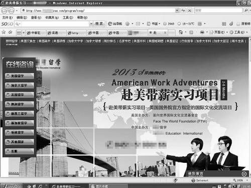251x188 pixels.
Task: Open the 加拿大中学 navigation link
Action: [x=75, y=41]
